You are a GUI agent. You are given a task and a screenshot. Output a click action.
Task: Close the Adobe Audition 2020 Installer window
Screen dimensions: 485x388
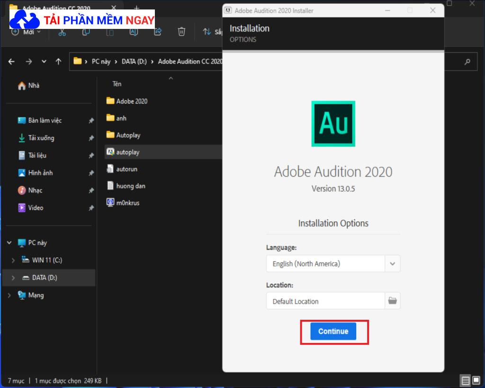433,10
